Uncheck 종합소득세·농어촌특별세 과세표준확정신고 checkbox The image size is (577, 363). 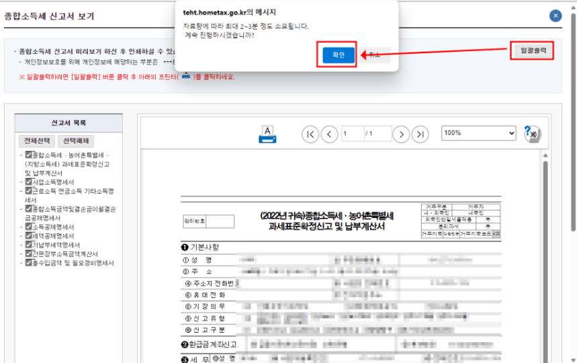29,155
